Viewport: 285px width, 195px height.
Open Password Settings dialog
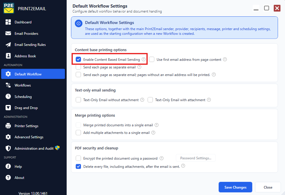pos(196,158)
